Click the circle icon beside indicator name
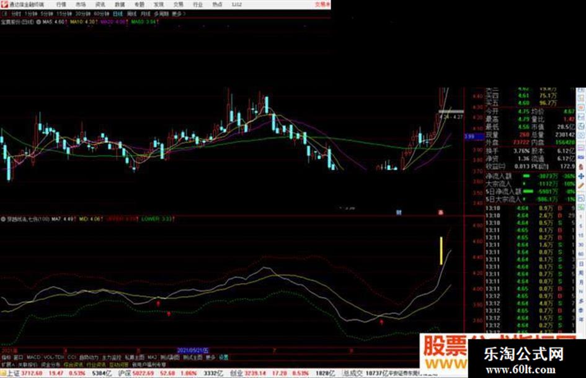The image size is (586, 378). 3,219
